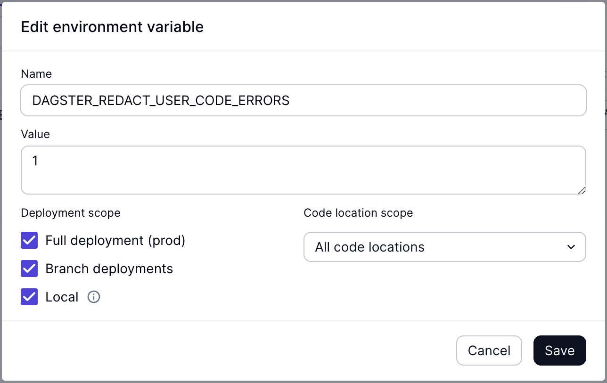The height and width of the screenshot is (383, 607).
Task: Uncheck Full deployment (prod)
Action: (x=29, y=240)
